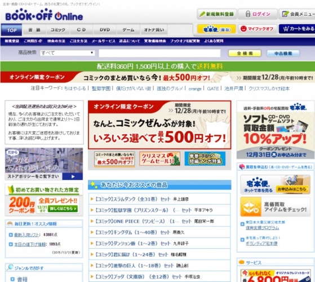Open 検索の方法 in blue submenu
Viewport: 315px width, 282px height.
56,41
